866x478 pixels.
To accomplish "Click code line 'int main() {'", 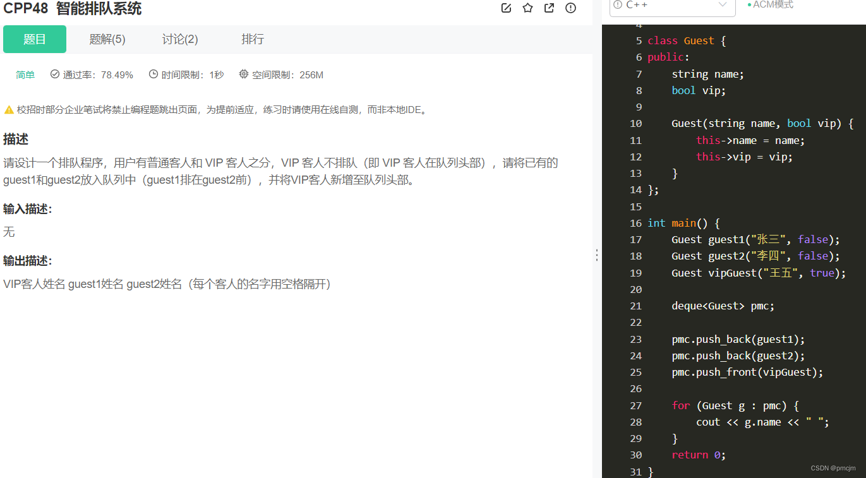I will 683,223.
